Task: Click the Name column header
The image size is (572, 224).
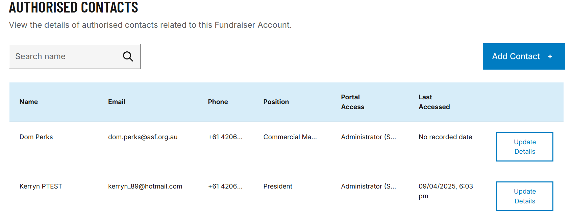Action: pos(29,102)
